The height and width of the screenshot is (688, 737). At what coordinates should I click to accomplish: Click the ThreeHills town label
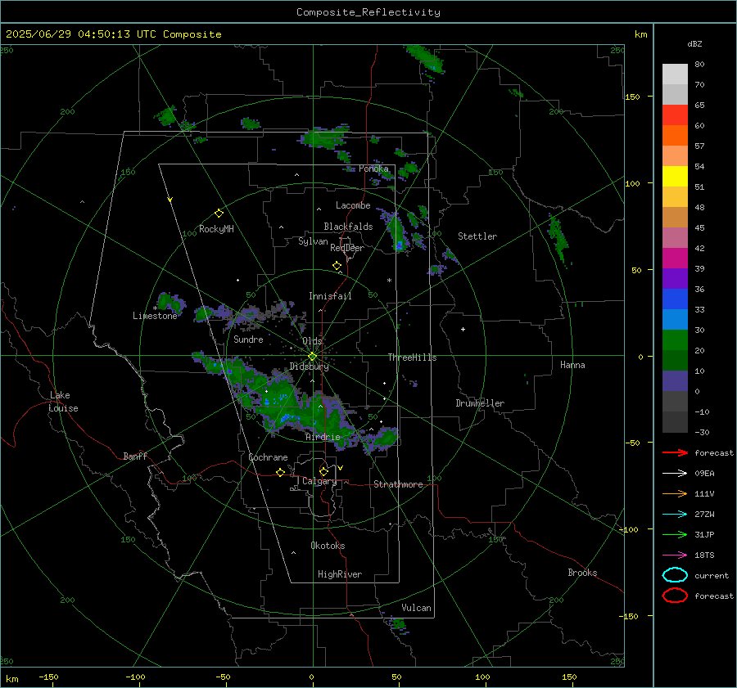pos(412,357)
